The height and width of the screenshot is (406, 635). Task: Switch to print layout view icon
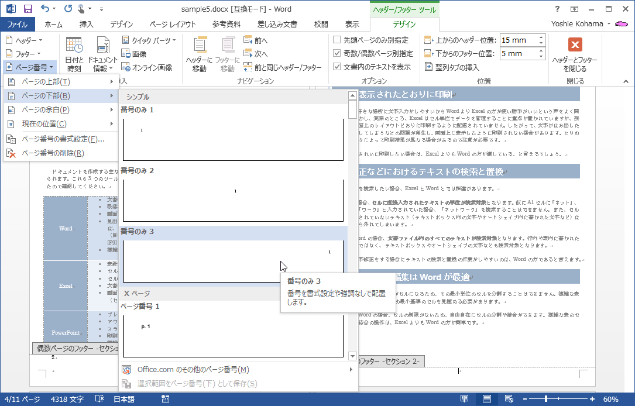pos(487,399)
